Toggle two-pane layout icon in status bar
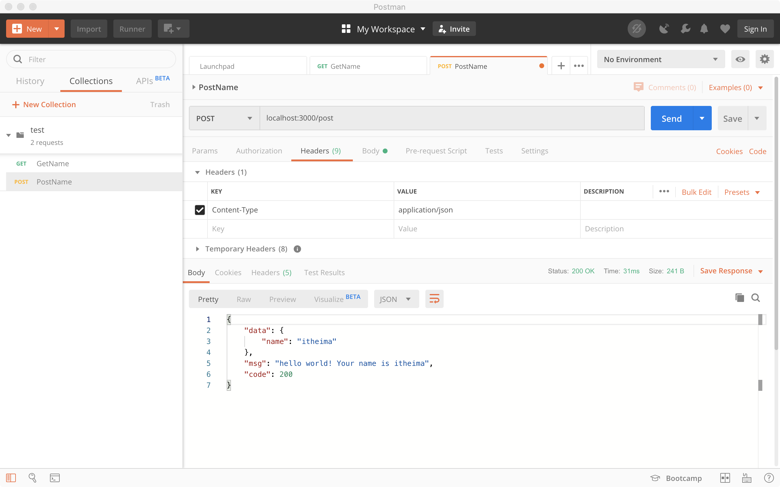Image resolution: width=780 pixels, height=487 pixels. pyautogui.click(x=725, y=478)
